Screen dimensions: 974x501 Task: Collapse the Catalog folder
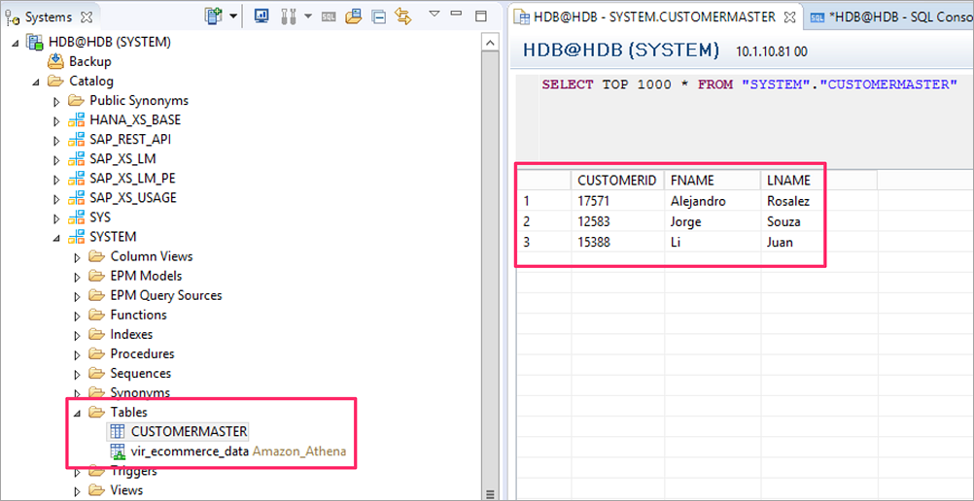tap(36, 82)
